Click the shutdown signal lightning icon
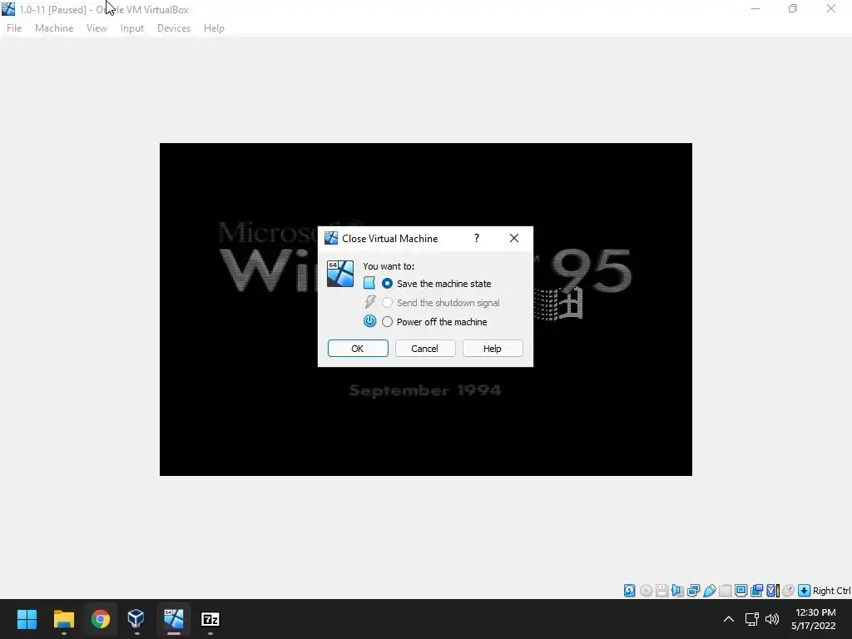The width and height of the screenshot is (852, 639). (369, 302)
